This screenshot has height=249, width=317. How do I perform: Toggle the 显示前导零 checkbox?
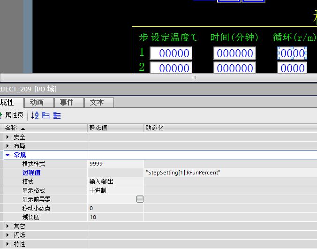(140, 199)
